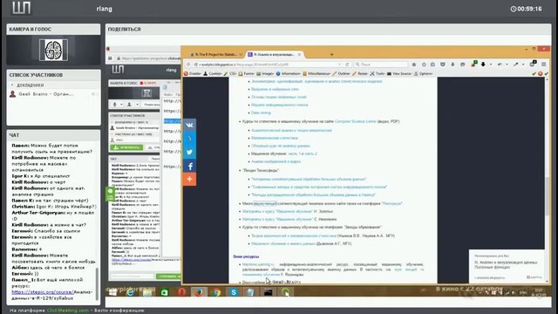Image resolution: width=558 pixels, height=314 pixels.
Task: Click the recommendation popup at page corner
Action: click(507, 266)
